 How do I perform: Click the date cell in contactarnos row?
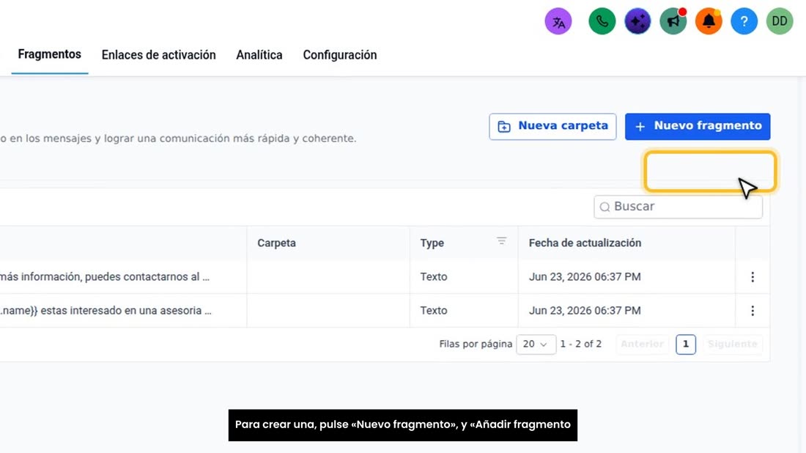pos(585,276)
